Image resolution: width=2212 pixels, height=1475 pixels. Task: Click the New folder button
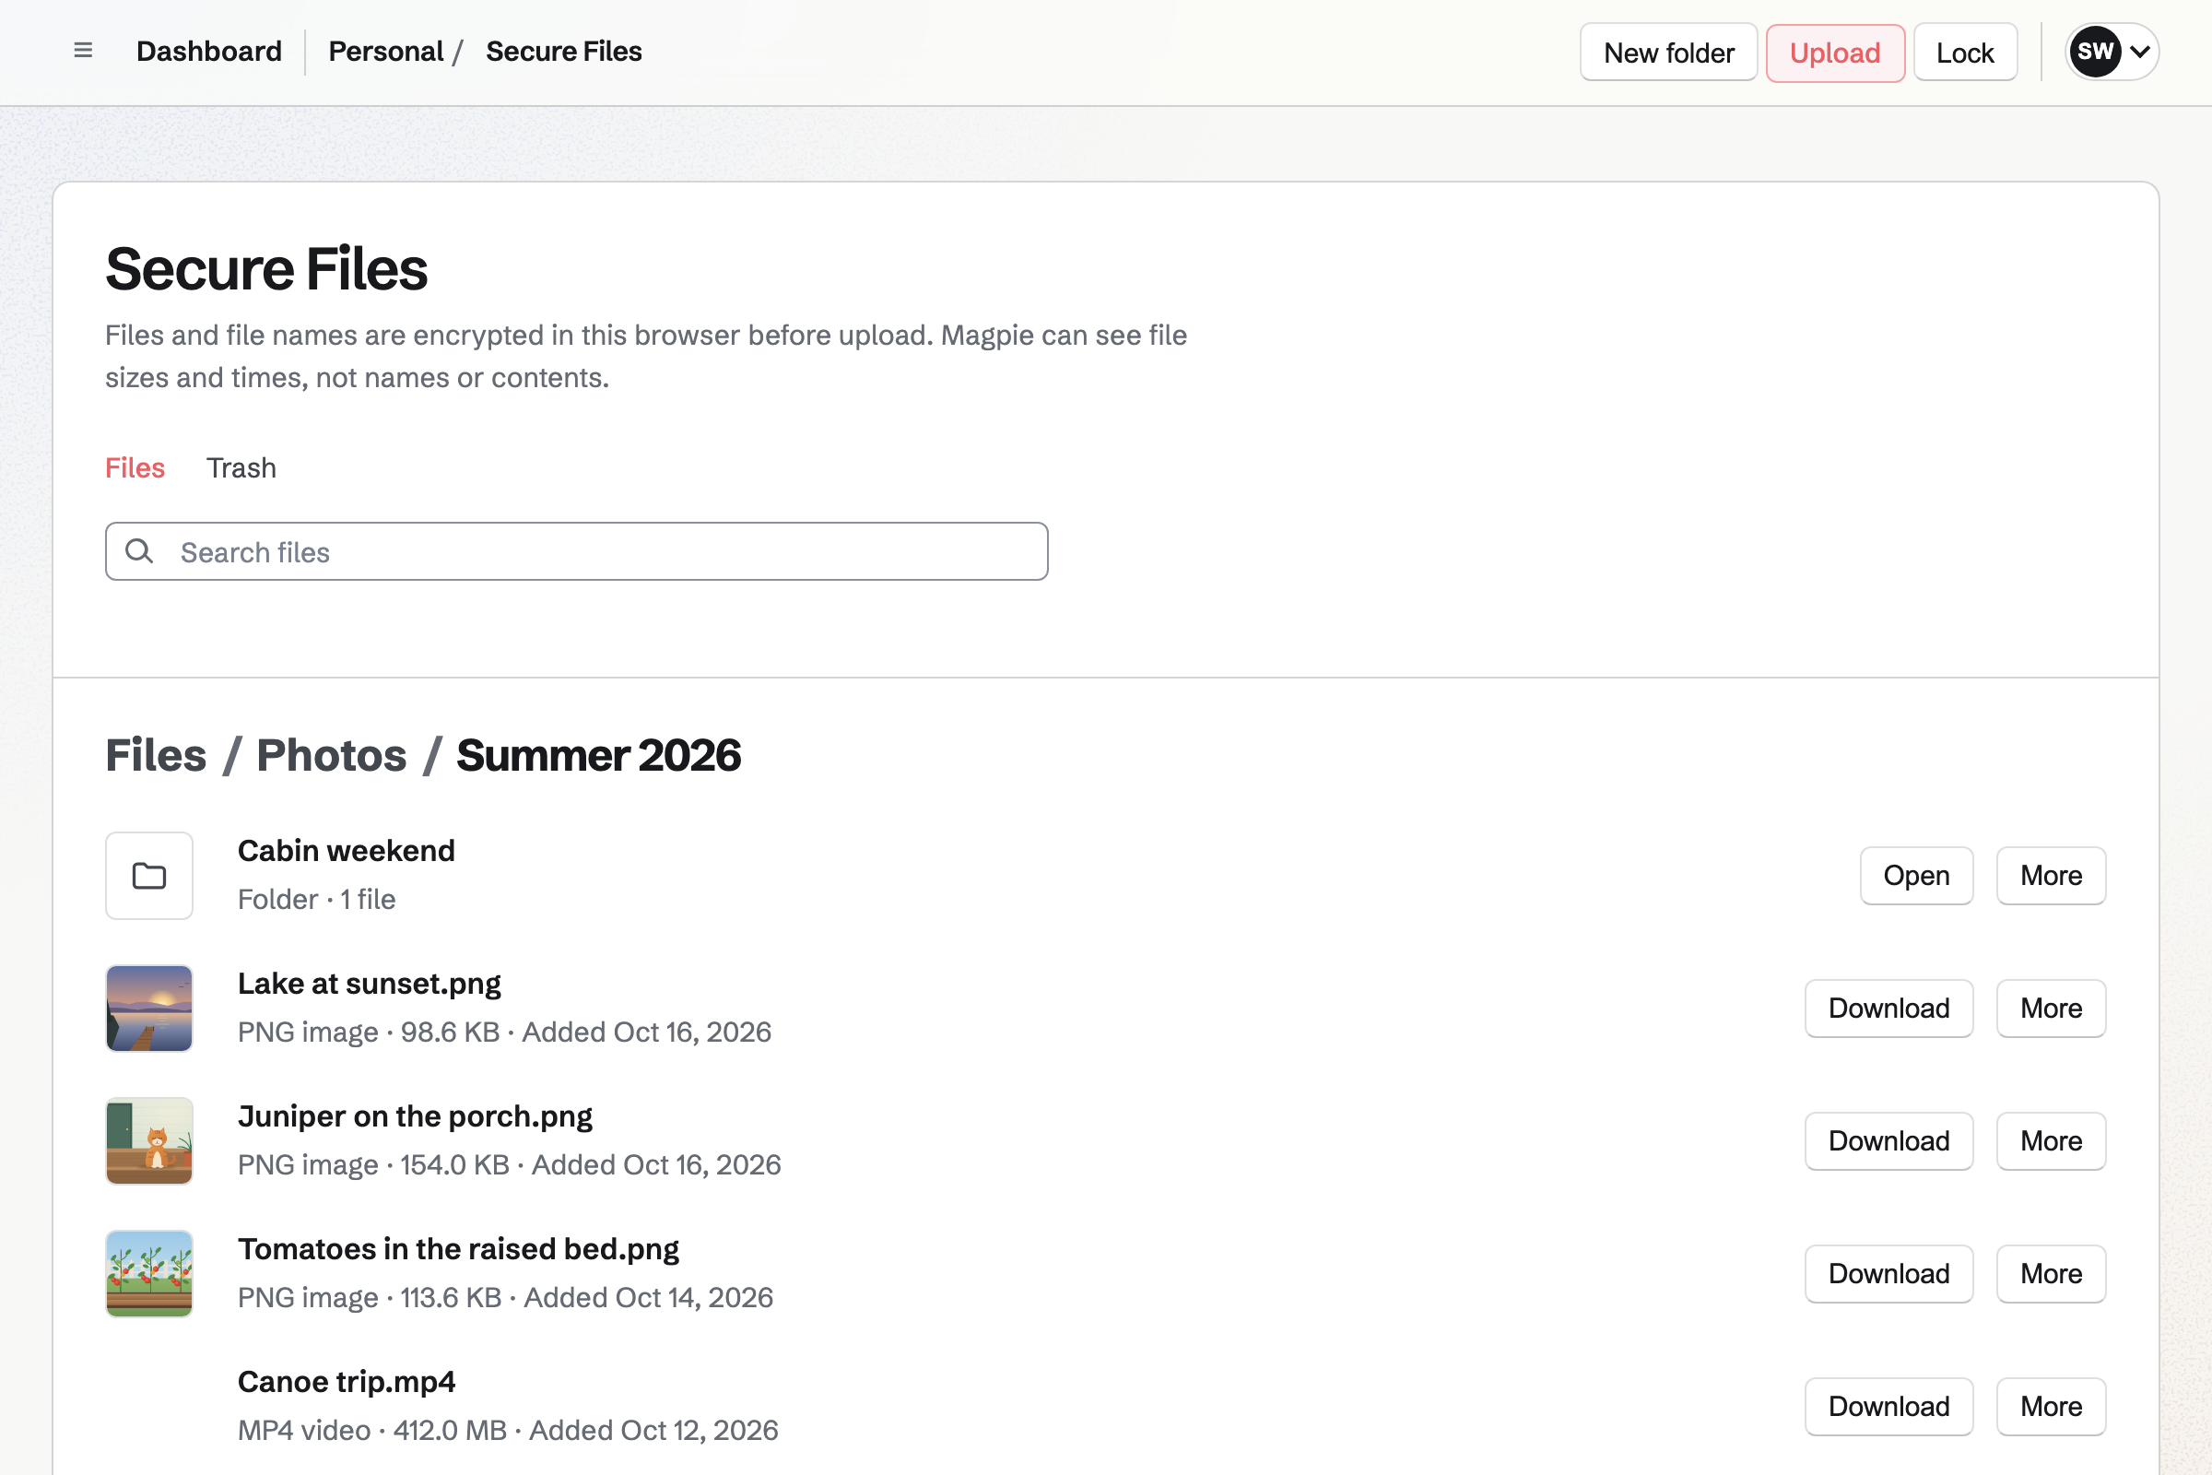pos(1668,53)
